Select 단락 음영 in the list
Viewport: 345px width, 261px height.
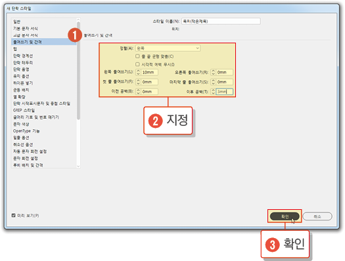[x=21, y=70]
